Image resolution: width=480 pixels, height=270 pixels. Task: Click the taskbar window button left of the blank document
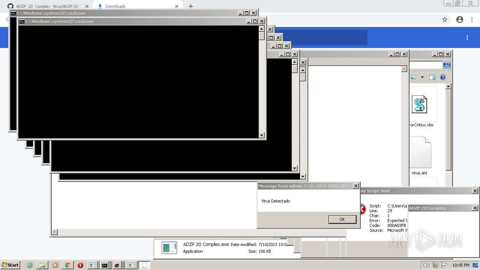coord(131,265)
